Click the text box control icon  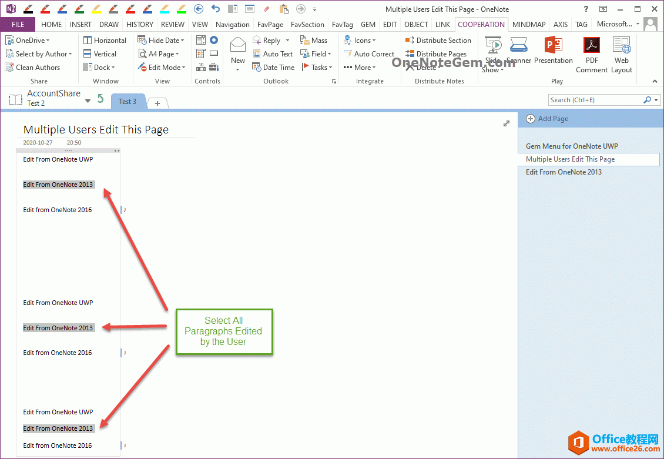click(x=214, y=53)
